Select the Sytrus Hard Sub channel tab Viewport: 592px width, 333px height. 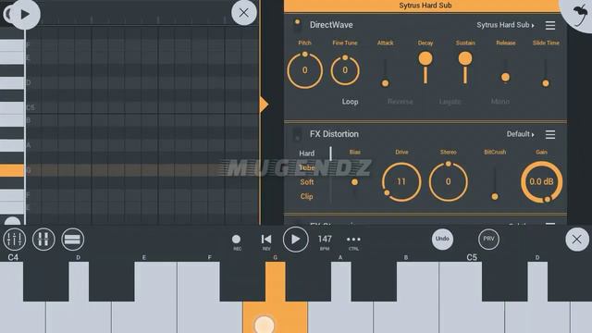click(x=425, y=6)
